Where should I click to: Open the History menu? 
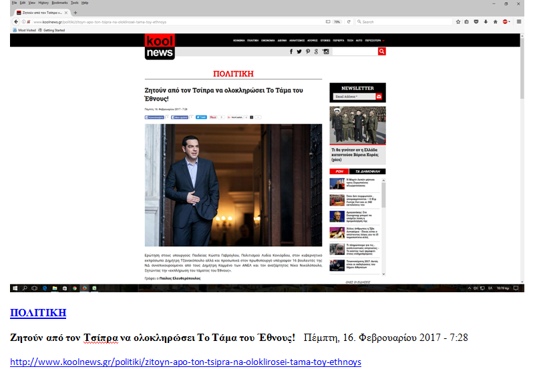tap(43, 3)
